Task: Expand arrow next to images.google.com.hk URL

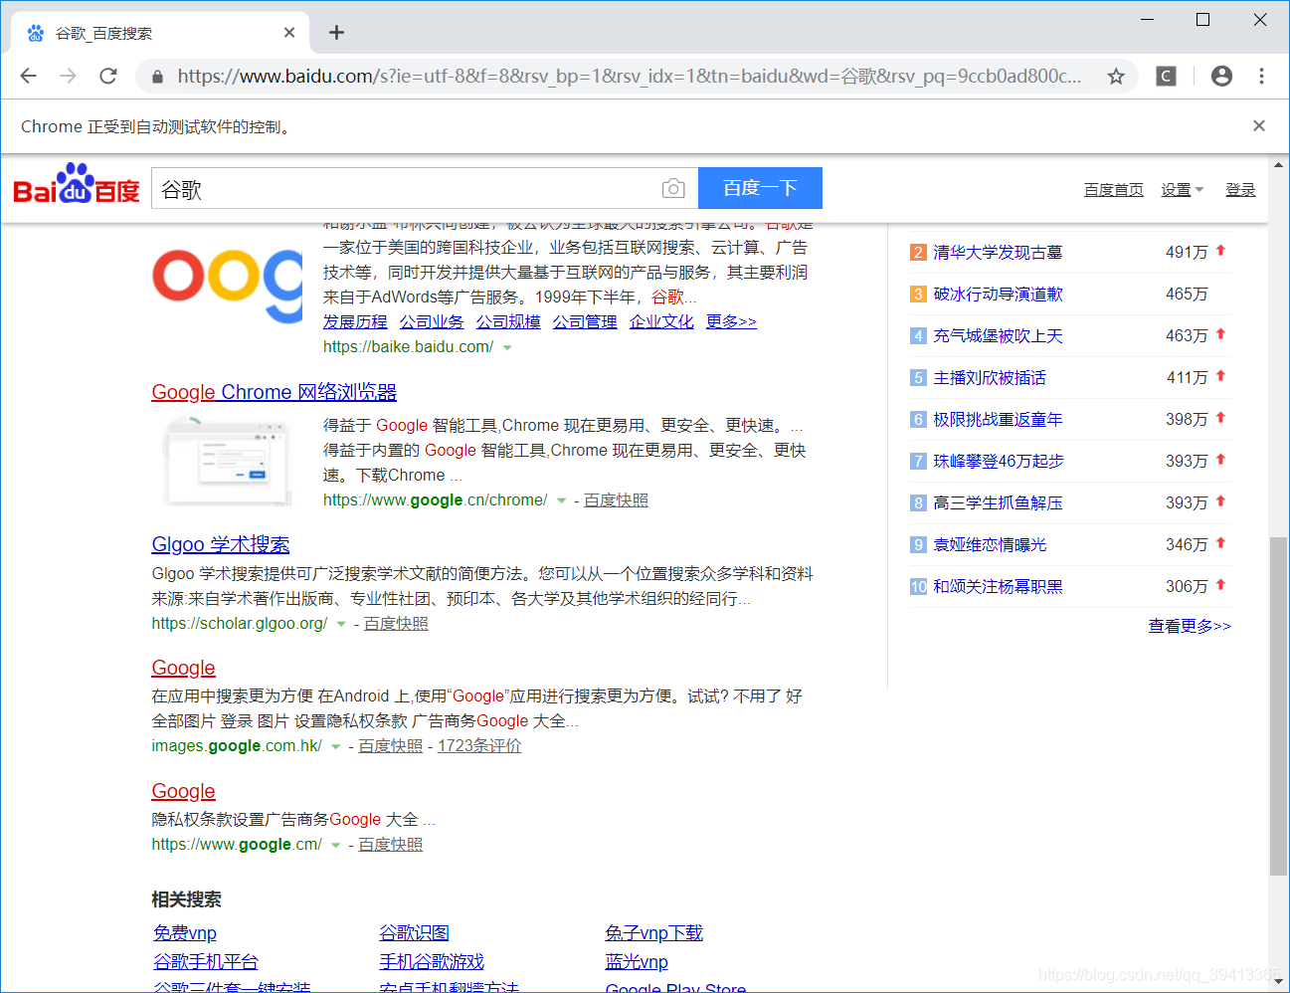Action: click(x=335, y=746)
